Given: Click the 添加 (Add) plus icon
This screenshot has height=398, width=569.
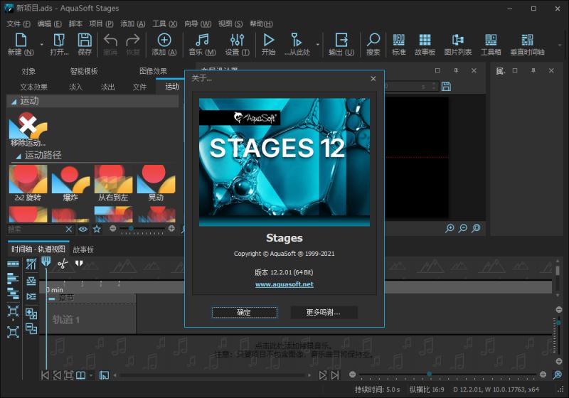Looking at the screenshot, I should click(164, 40).
